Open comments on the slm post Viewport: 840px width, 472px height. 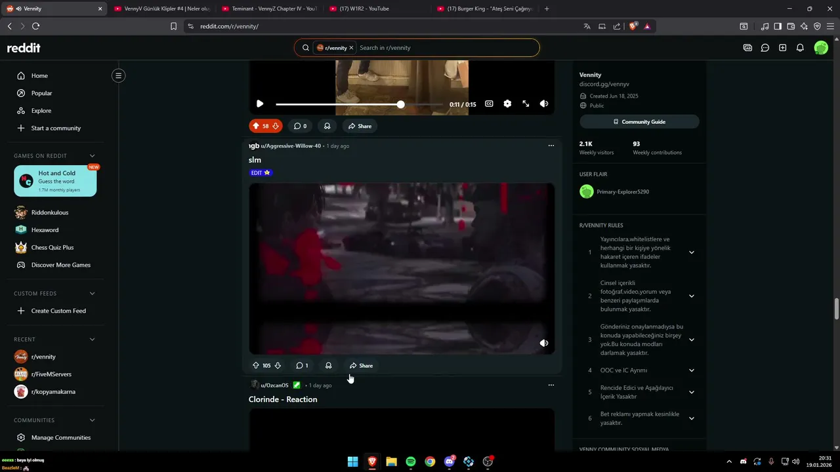302,366
